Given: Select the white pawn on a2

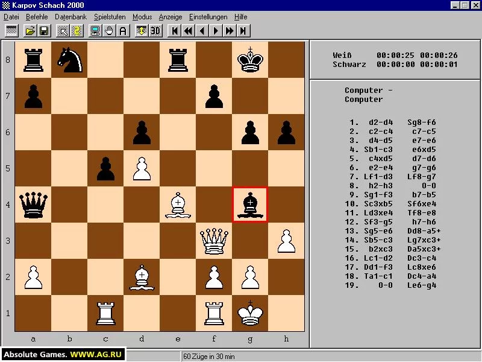Looking at the screenshot, I should [33, 277].
